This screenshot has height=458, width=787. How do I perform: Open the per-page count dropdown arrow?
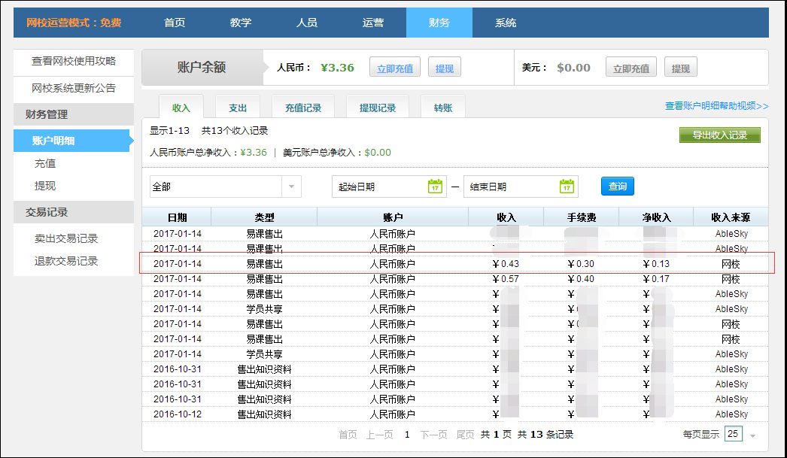(752, 435)
